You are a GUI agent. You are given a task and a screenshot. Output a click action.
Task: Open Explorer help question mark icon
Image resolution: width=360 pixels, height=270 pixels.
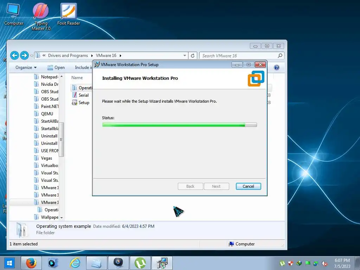coord(277,67)
